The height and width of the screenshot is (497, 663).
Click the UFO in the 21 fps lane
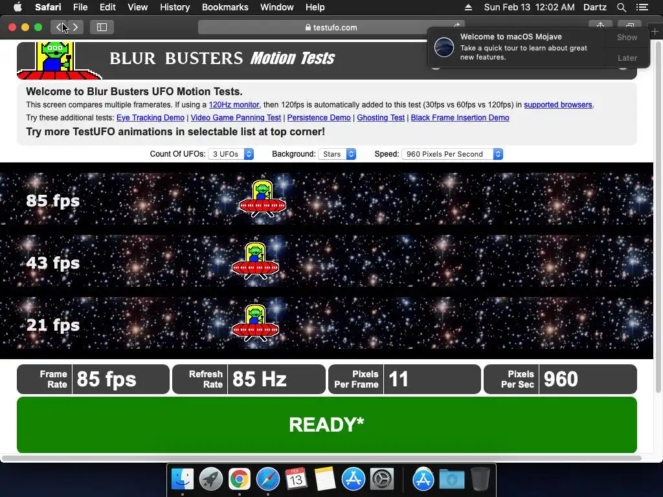coord(255,323)
